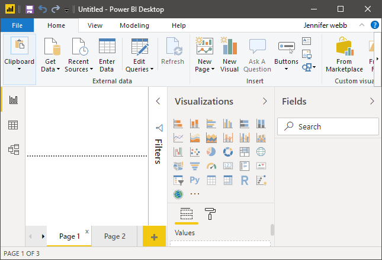Select the Stacked column chart visualization

pos(195,123)
